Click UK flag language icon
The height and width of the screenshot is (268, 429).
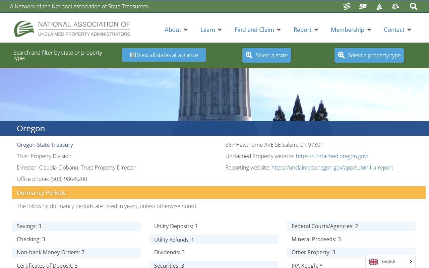373,262
